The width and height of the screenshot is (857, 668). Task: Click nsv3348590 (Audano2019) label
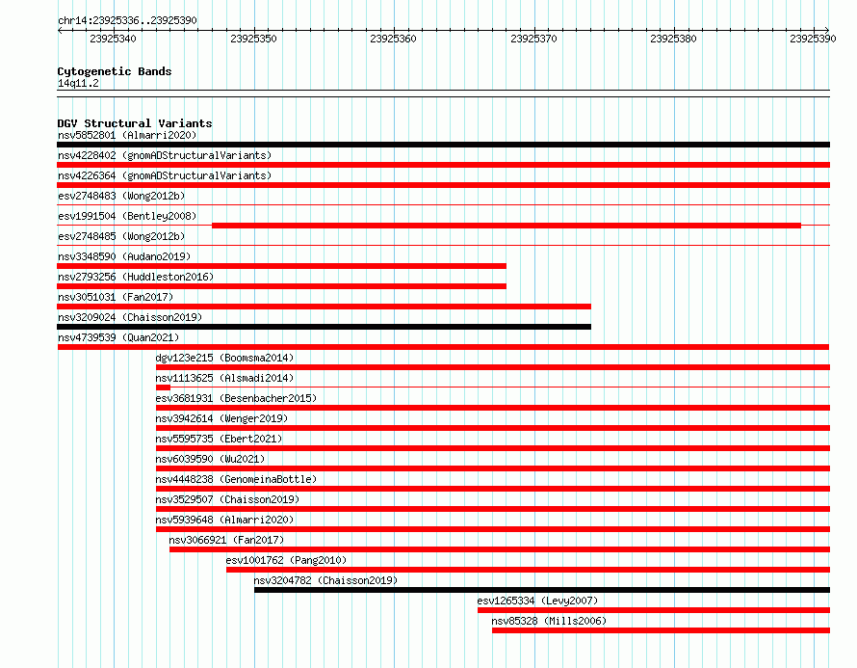click(124, 256)
